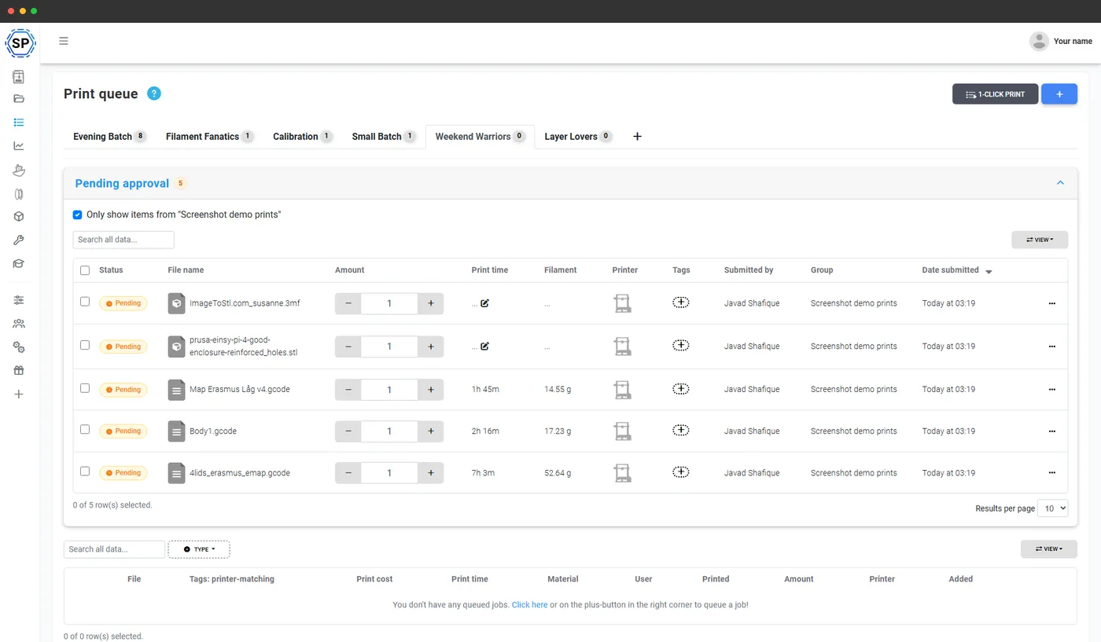Click the blue help question mark icon
This screenshot has width=1101, height=642.
[x=154, y=94]
